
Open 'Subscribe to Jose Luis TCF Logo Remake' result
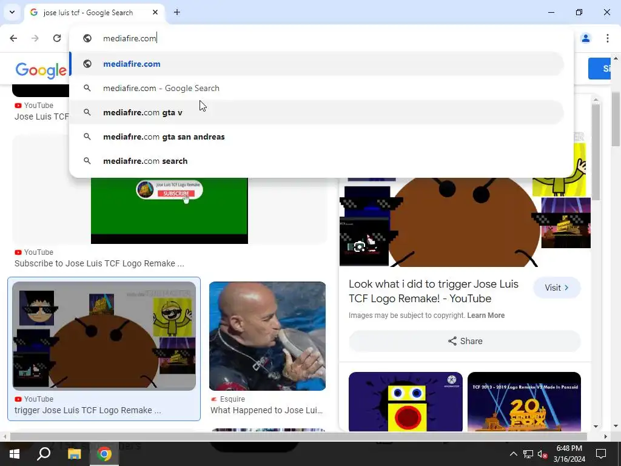99,263
